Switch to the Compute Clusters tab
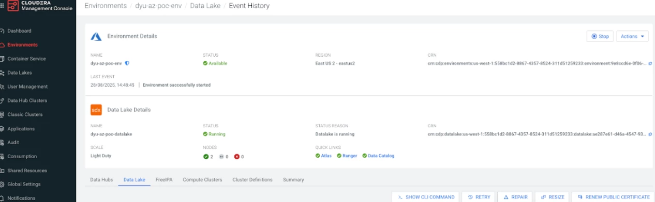The width and height of the screenshot is (655, 202). (202, 180)
